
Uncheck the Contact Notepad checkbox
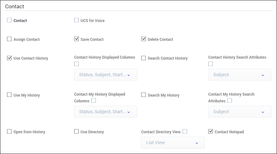pyautogui.click(x=210, y=131)
